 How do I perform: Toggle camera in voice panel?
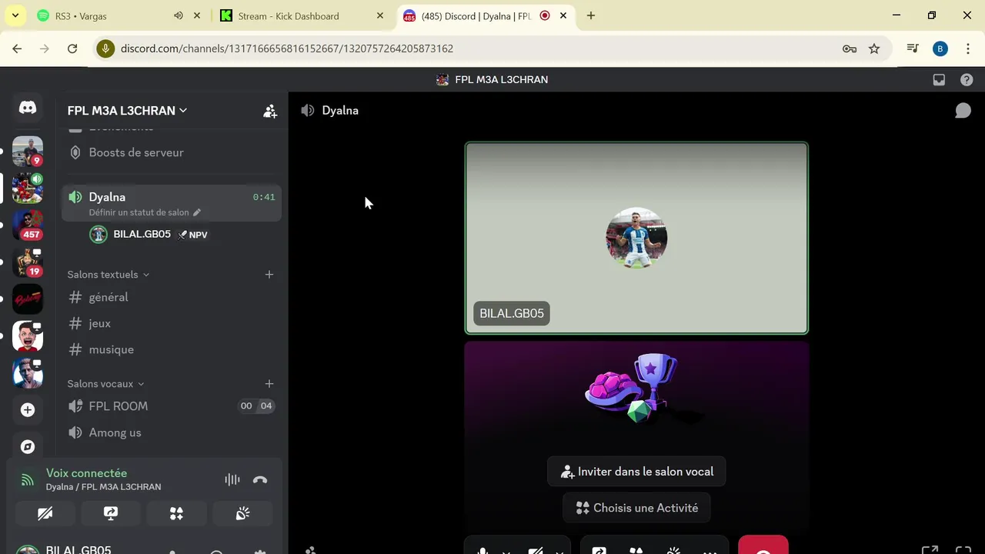coord(45,513)
